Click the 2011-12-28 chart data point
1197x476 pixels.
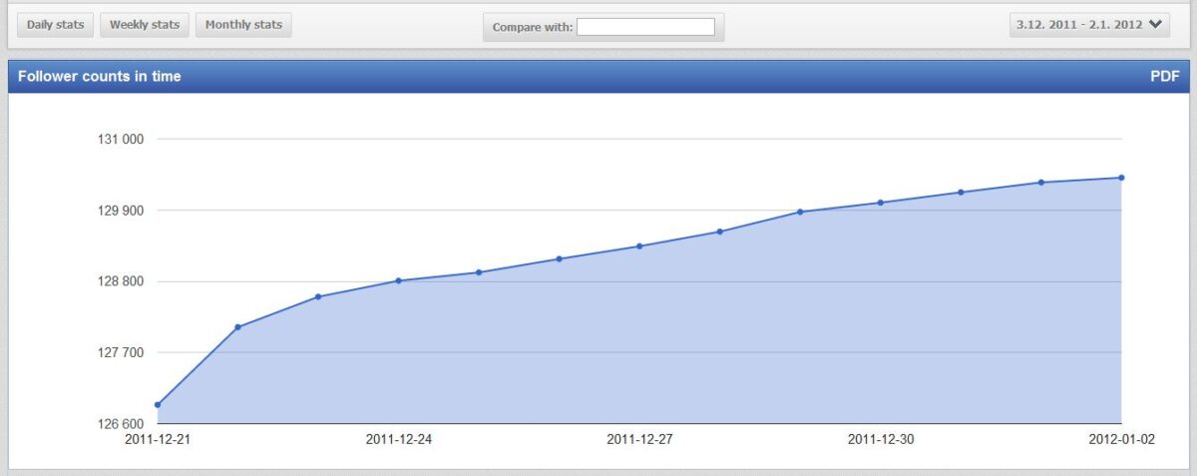pyautogui.click(x=720, y=232)
